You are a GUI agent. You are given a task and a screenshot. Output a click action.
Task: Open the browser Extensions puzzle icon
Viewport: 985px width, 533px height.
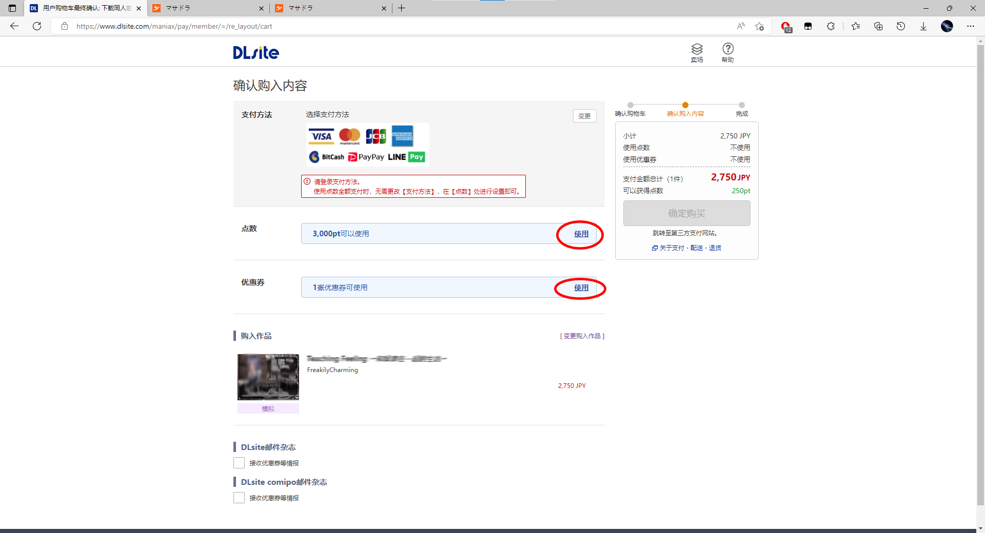(x=831, y=26)
